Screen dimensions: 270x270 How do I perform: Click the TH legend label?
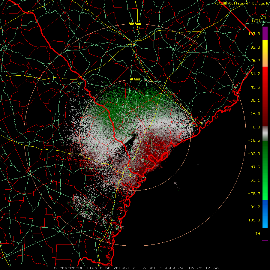point(258,234)
